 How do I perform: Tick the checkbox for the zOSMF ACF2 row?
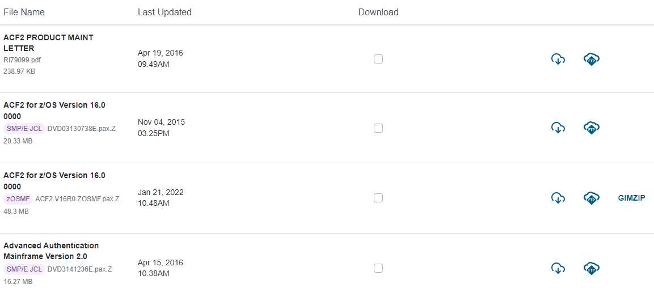378,198
